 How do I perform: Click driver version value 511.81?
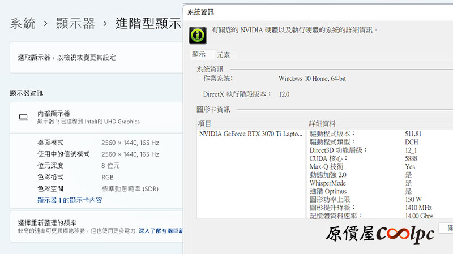pos(413,134)
